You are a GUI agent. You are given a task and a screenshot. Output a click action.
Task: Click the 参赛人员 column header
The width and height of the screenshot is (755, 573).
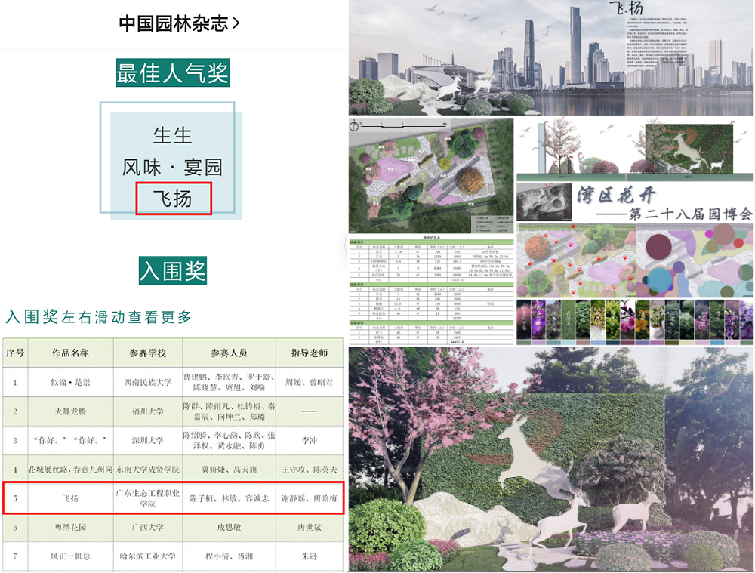230,353
